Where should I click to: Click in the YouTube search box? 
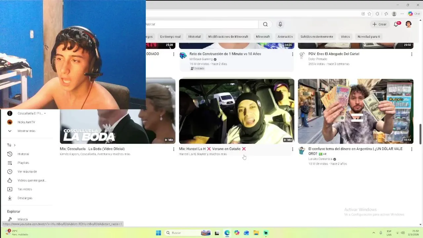click(x=202, y=24)
